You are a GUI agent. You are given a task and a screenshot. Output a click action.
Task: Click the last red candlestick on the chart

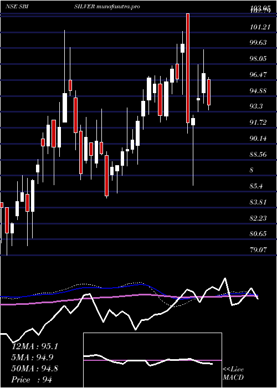click(x=209, y=92)
